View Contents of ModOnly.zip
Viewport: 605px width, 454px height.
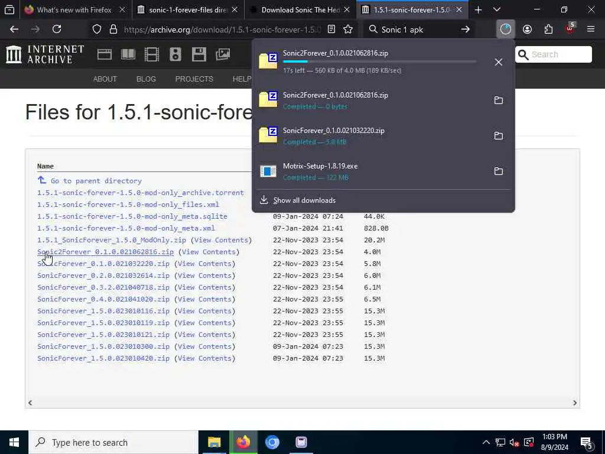(221, 240)
